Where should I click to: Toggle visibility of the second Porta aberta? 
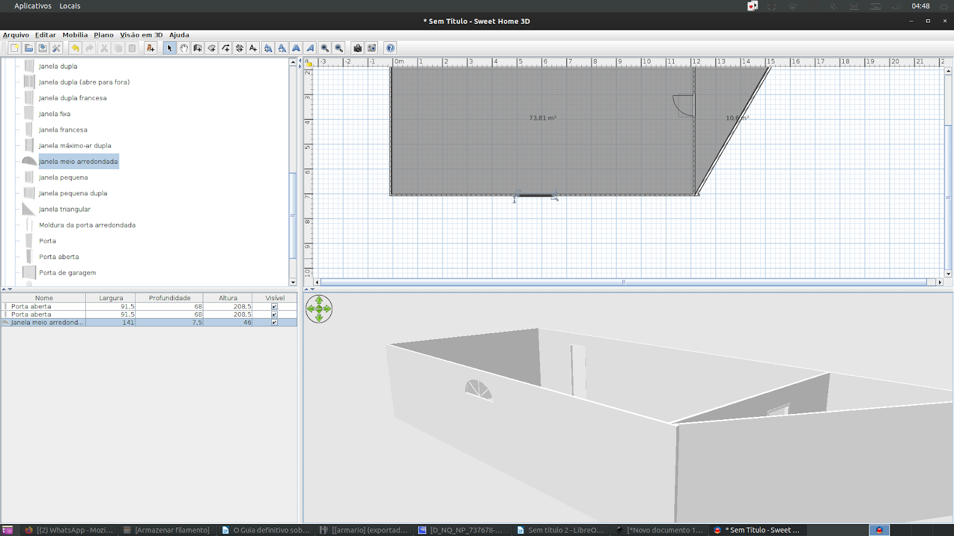tap(274, 314)
